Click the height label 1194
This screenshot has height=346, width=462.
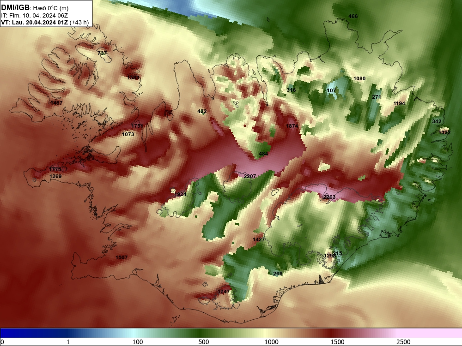click(x=399, y=103)
